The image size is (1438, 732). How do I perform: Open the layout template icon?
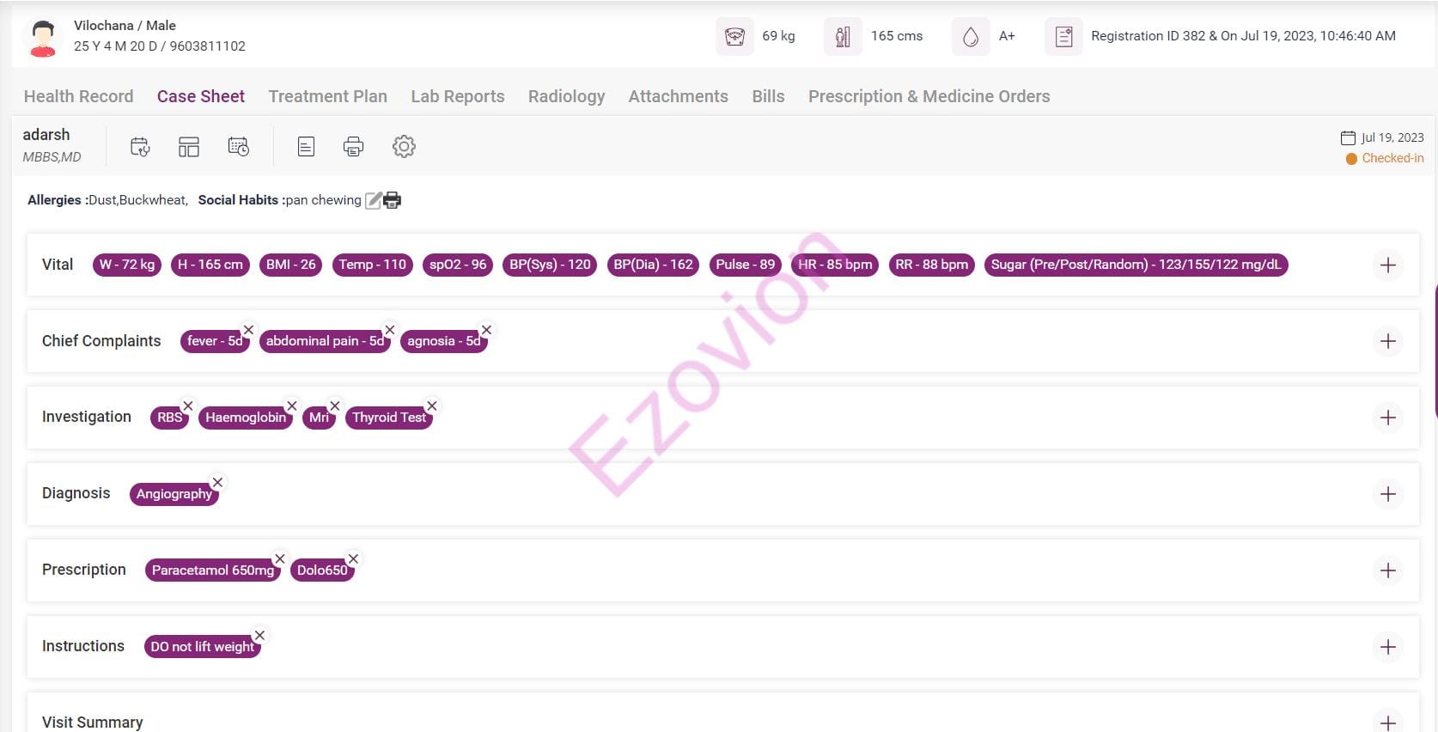tap(189, 147)
